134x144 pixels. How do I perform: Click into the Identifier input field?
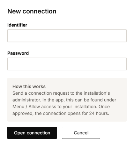coord(67,36)
